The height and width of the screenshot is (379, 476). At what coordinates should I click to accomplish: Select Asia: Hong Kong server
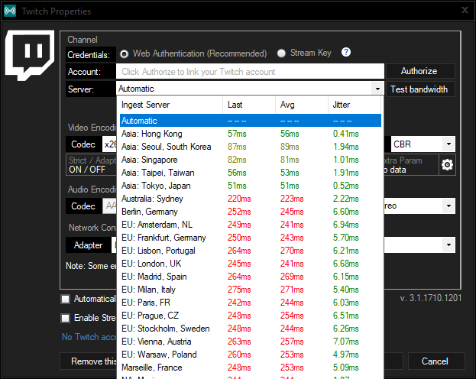pyautogui.click(x=251, y=134)
